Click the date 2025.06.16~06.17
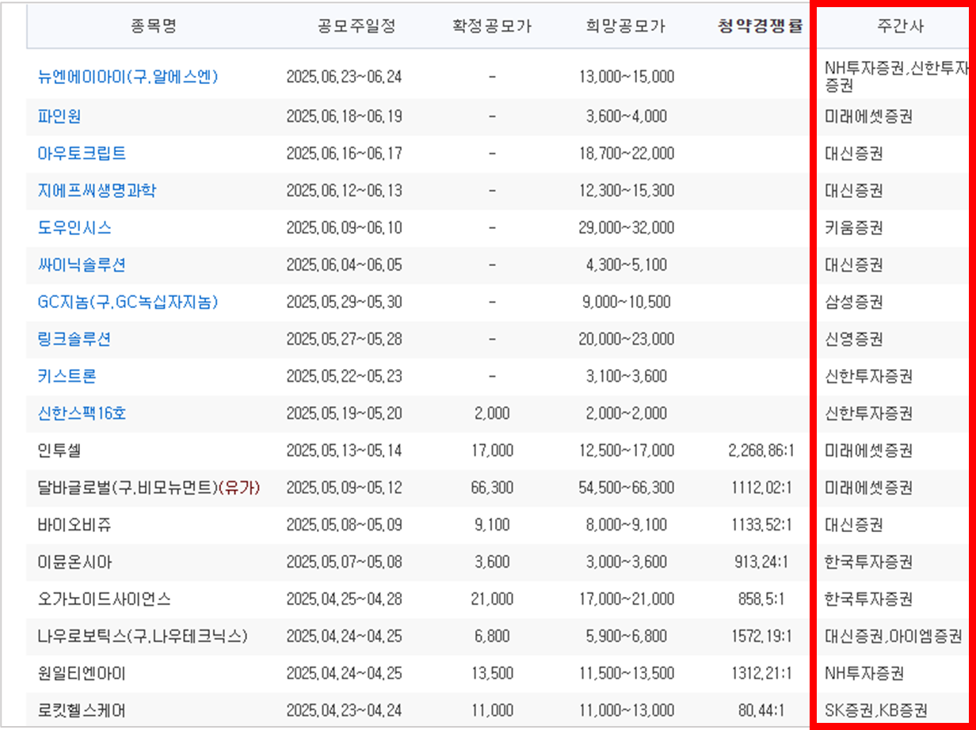The image size is (976, 730). pos(344,154)
